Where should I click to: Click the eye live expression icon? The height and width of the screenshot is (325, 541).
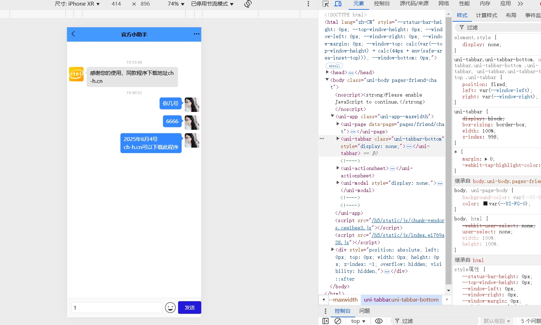click(379, 321)
